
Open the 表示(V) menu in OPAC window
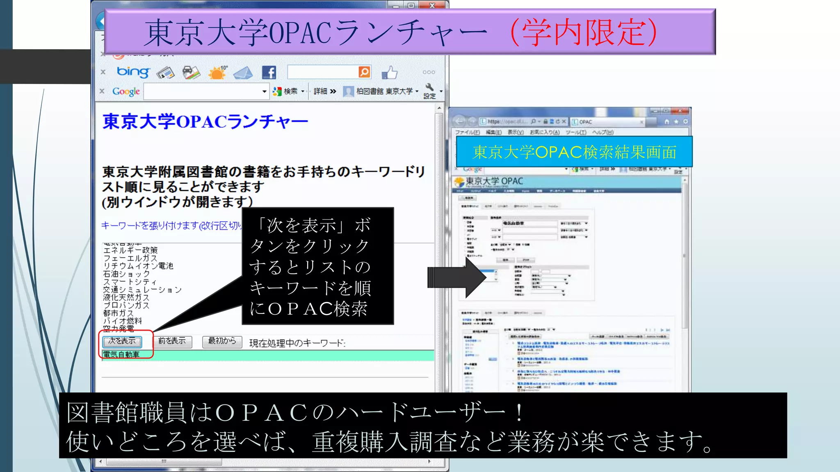click(x=516, y=132)
